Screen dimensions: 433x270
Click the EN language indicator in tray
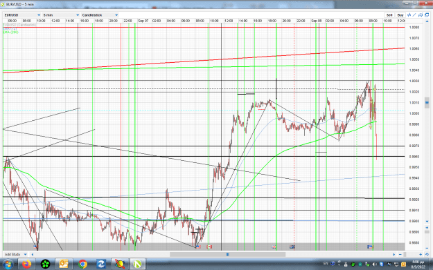click(x=326, y=263)
